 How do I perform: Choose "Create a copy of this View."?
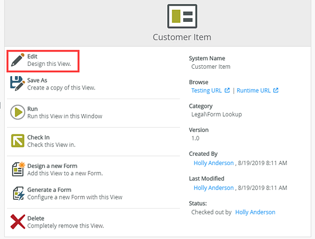[x=61, y=88]
